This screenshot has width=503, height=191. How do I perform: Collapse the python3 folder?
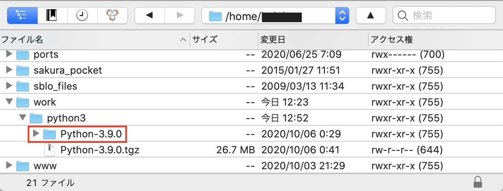(x=23, y=118)
